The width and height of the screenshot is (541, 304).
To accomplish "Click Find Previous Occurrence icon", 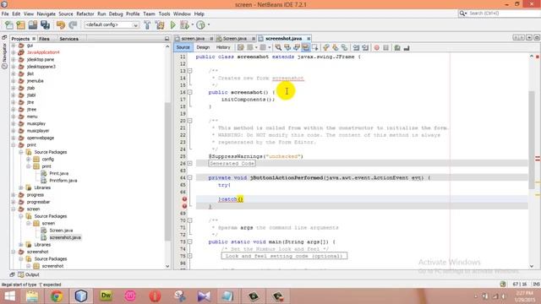I will (x=287, y=47).
